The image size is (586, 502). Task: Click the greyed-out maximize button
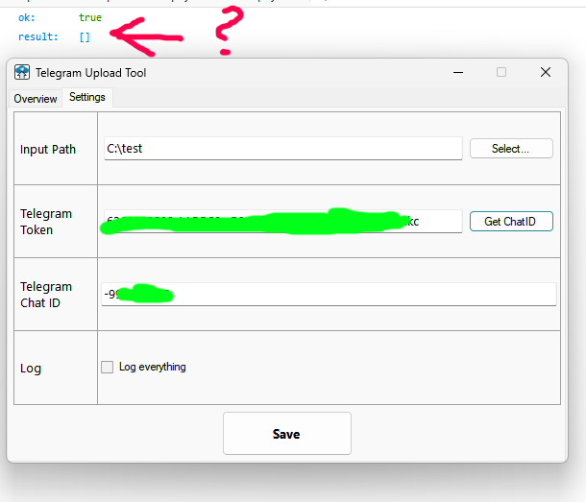(x=501, y=72)
